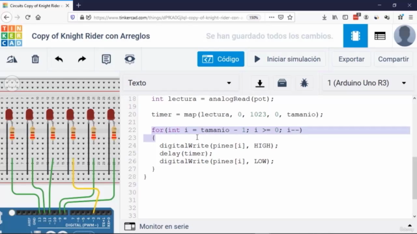Click digitalWrite pines[i] LOW line
The image size is (417, 234).
(x=216, y=161)
